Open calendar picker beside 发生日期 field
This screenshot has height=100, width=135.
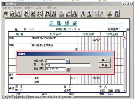click(68, 69)
